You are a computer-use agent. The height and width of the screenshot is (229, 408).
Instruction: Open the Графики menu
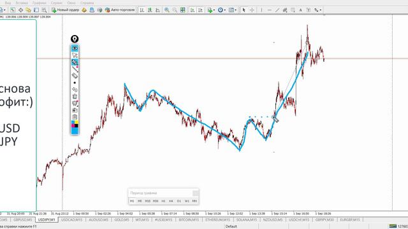(x=40, y=3)
